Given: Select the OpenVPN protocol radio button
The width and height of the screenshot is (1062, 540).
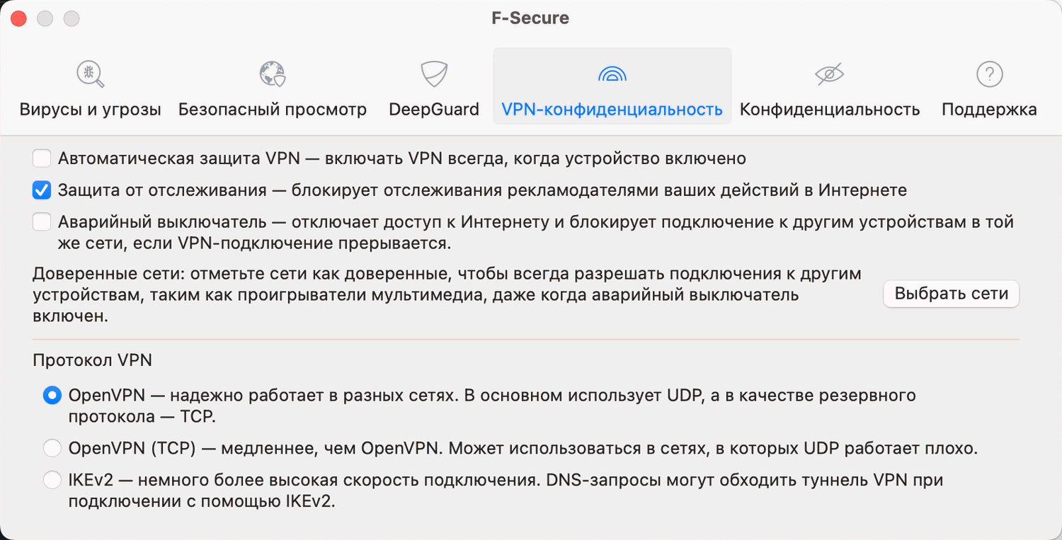Looking at the screenshot, I should tap(52, 396).
